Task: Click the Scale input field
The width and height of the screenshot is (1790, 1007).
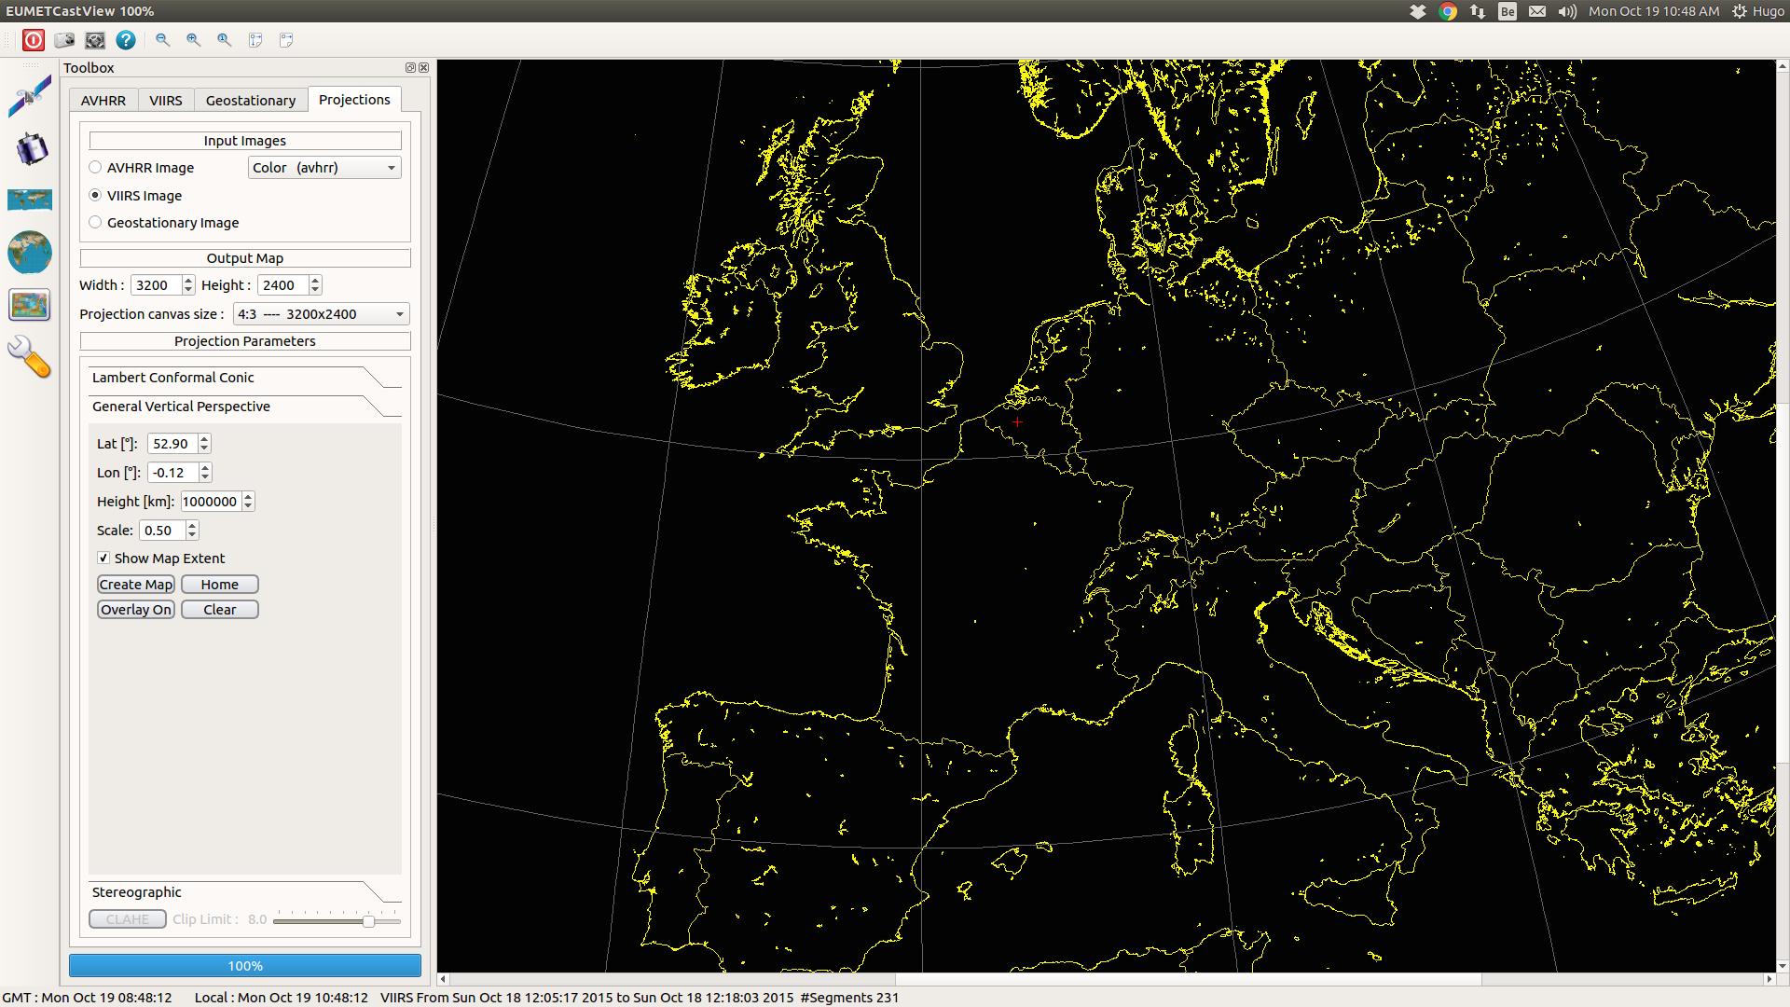Action: pos(162,531)
